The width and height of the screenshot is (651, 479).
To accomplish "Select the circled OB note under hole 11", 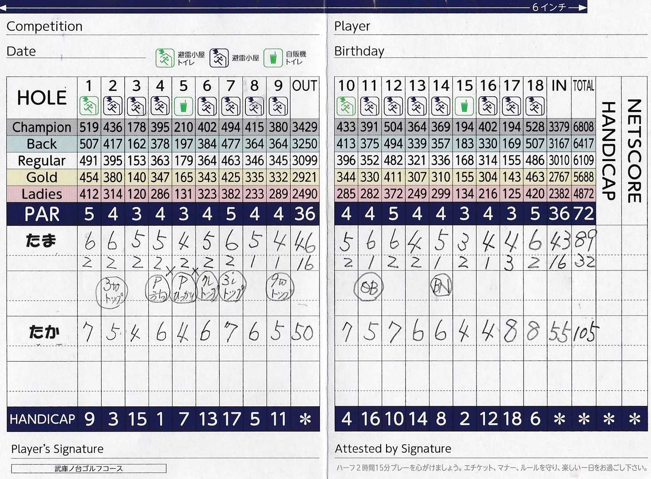I will [369, 288].
